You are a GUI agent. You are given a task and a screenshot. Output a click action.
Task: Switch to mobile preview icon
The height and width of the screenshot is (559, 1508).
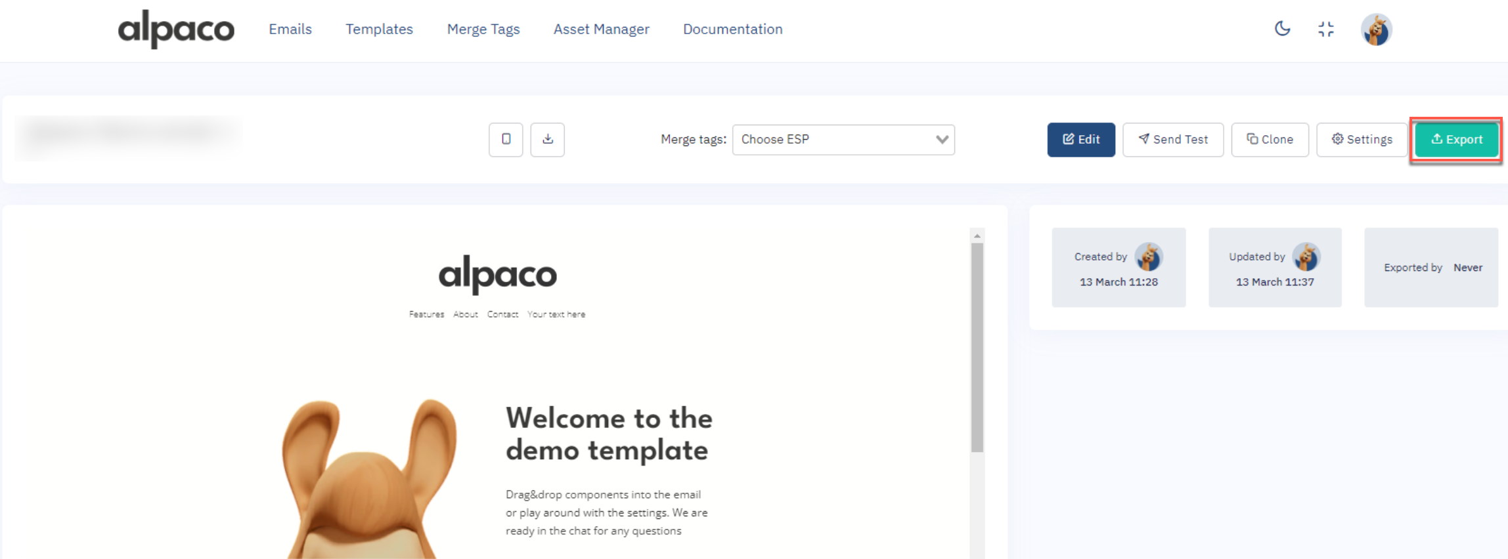506,139
